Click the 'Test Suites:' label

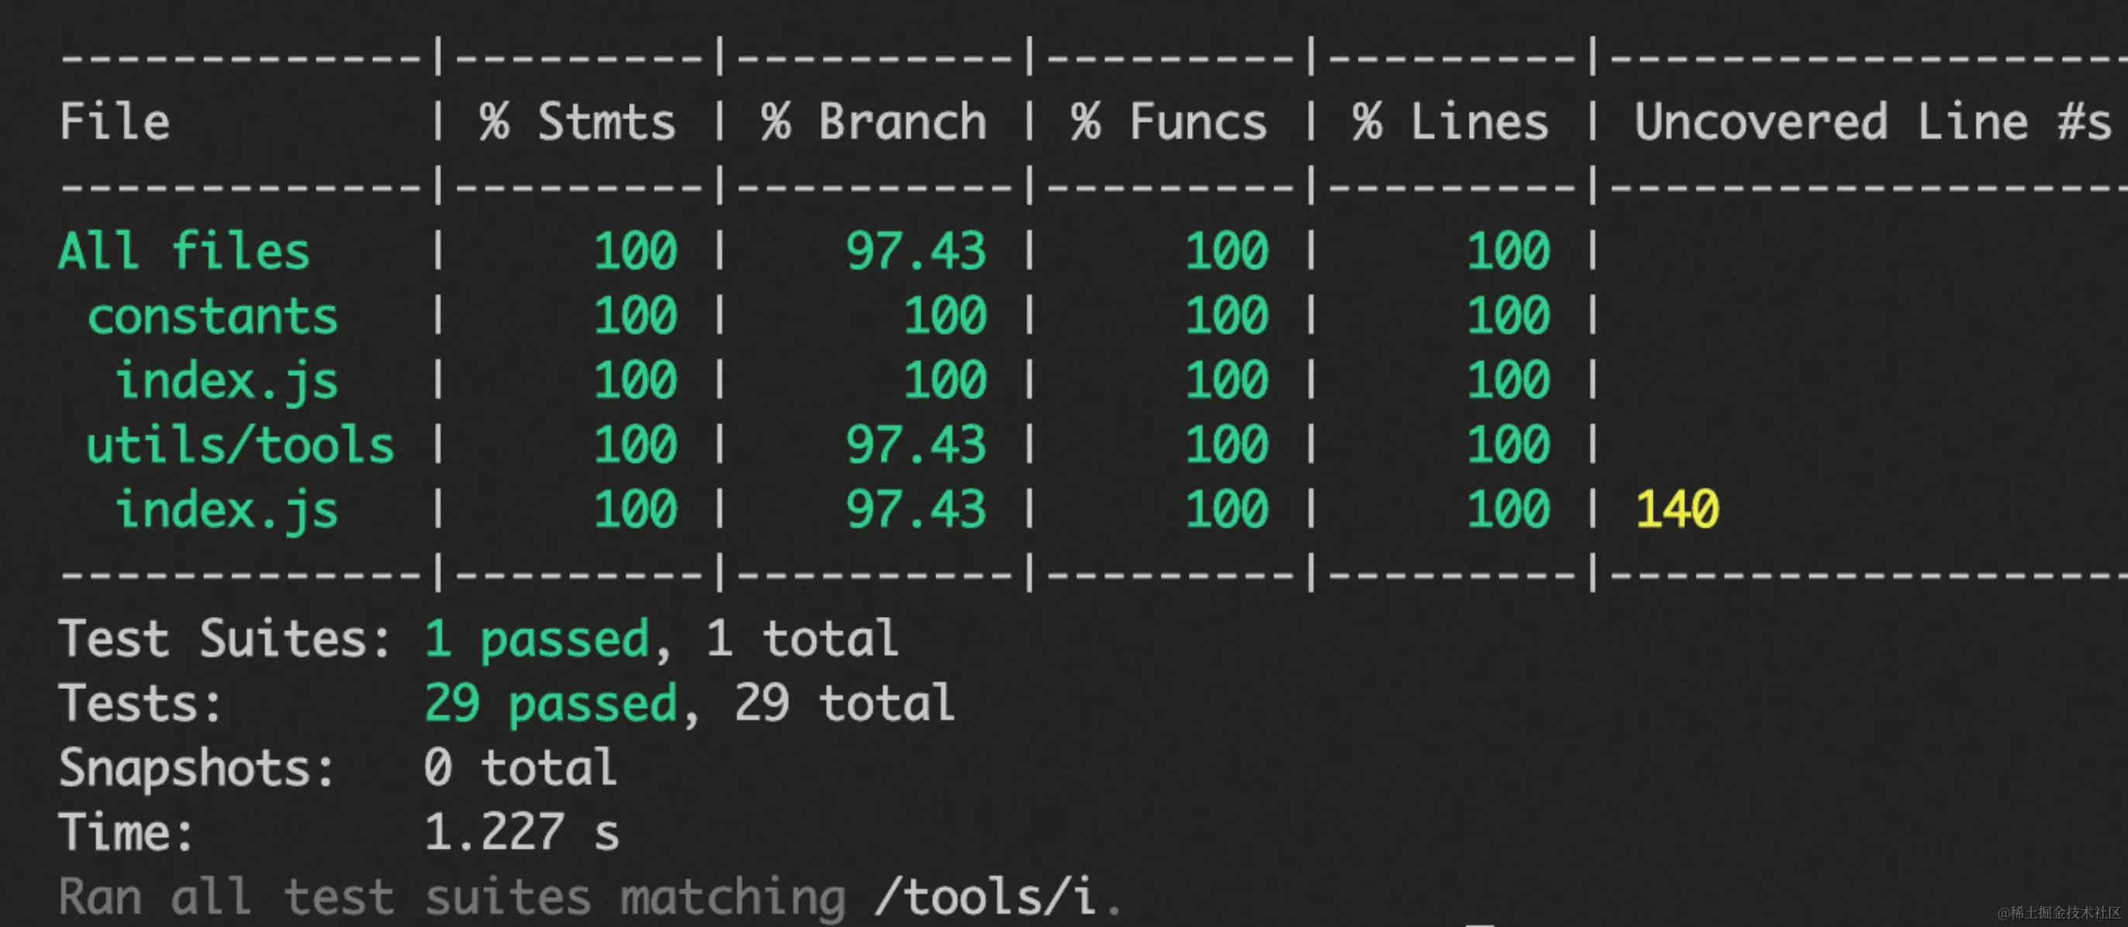[225, 639]
